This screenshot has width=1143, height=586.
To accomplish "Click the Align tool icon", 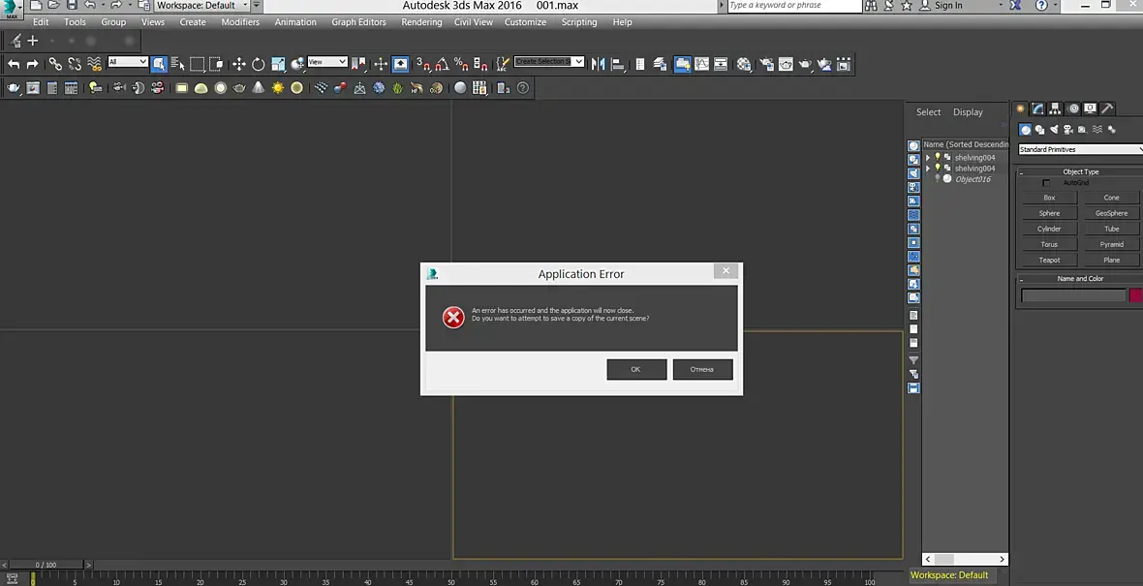I will pos(617,64).
